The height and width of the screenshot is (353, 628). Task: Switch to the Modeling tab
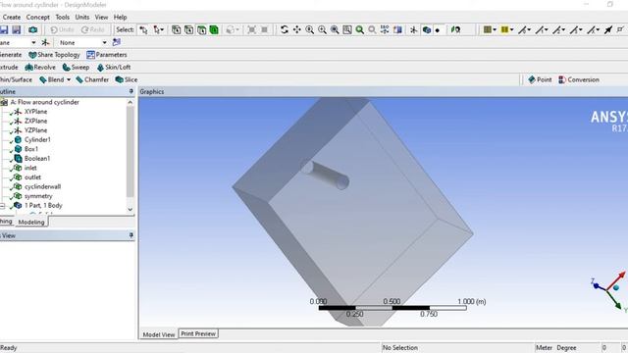(31, 222)
